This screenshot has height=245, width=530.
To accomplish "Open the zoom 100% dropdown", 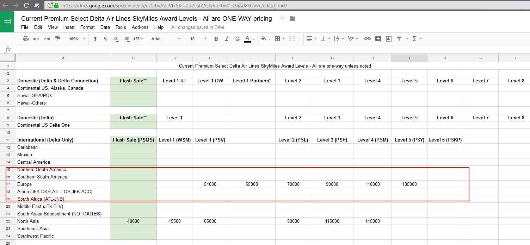I will (x=77, y=39).
